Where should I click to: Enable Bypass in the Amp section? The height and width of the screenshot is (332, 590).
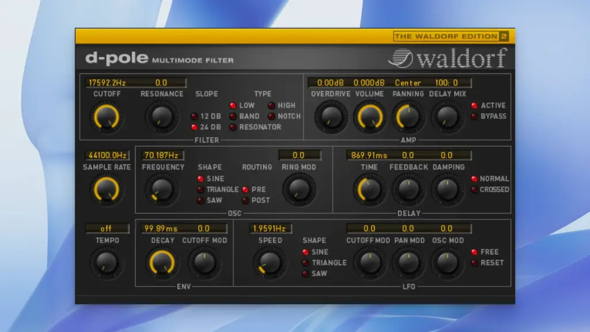click(475, 116)
